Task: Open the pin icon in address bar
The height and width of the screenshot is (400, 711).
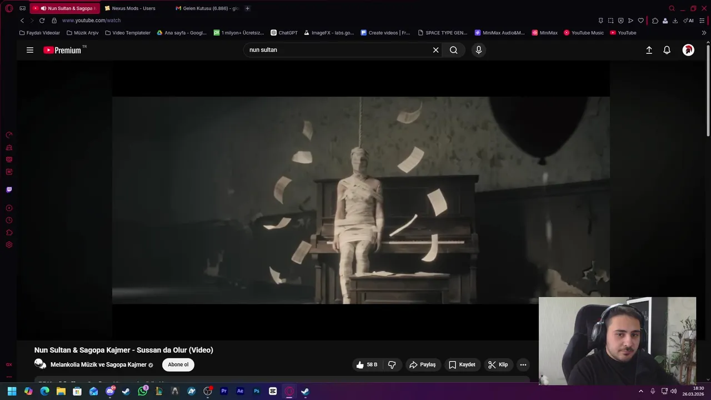Action: tap(600, 21)
